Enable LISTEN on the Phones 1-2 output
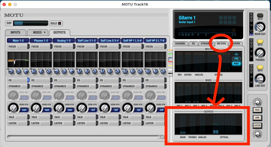Image resolution: width=271 pixels, height=147 pixels. (41, 123)
